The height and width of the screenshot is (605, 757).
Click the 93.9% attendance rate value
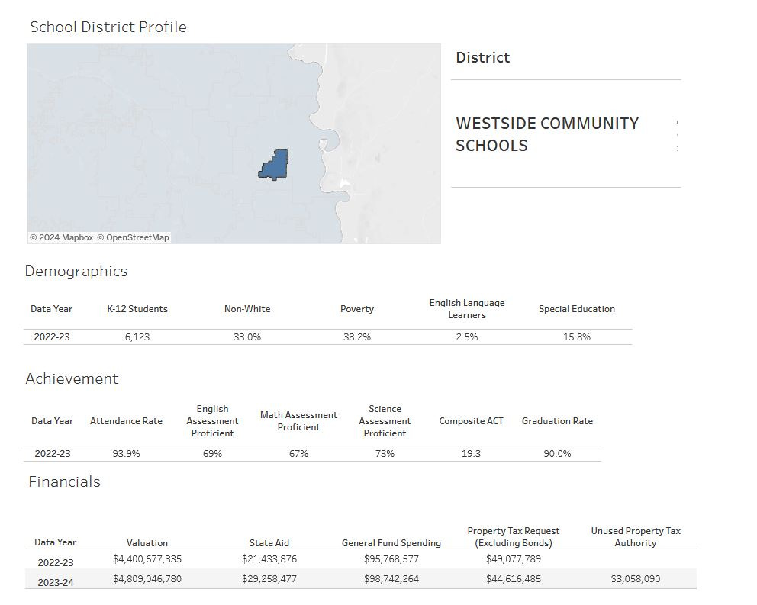[126, 454]
